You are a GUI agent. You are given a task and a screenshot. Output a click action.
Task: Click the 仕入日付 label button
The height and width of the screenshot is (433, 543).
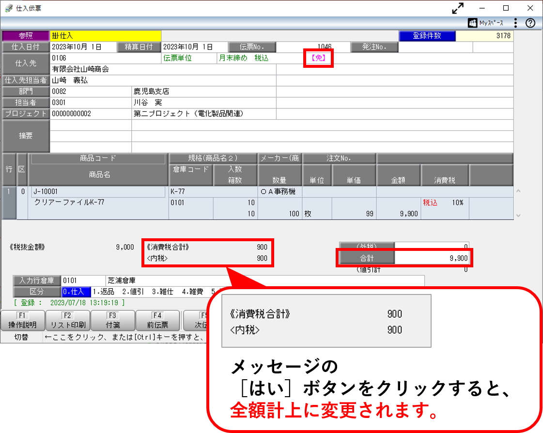(x=26, y=47)
